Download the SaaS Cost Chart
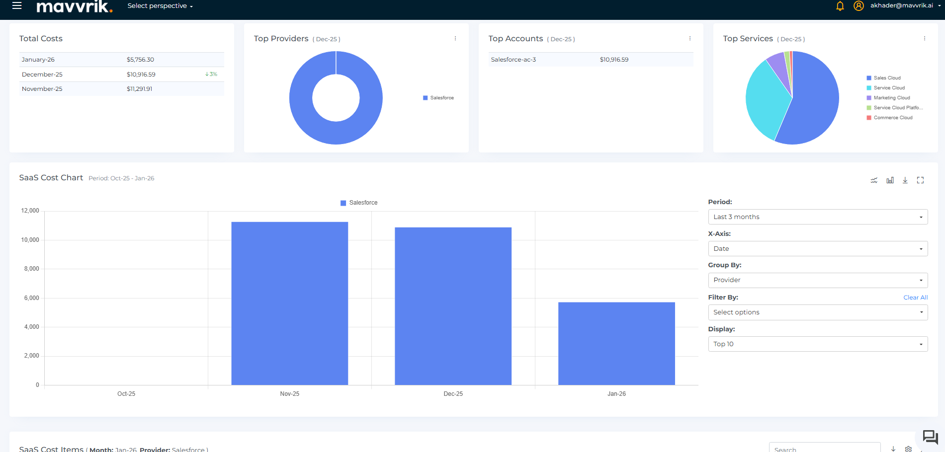This screenshot has width=945, height=452. (x=905, y=180)
